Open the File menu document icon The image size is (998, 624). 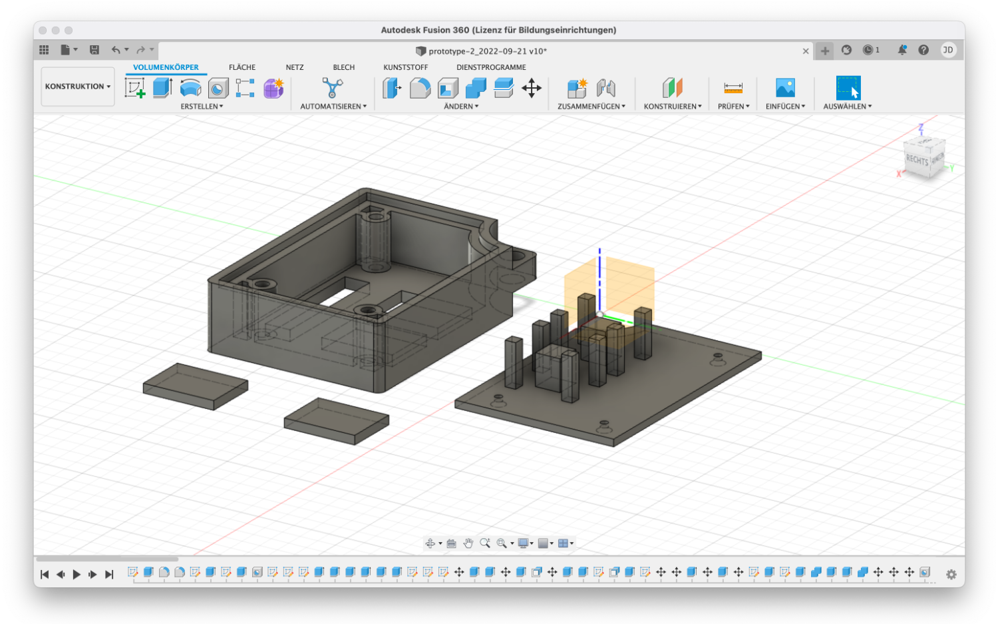click(x=65, y=50)
